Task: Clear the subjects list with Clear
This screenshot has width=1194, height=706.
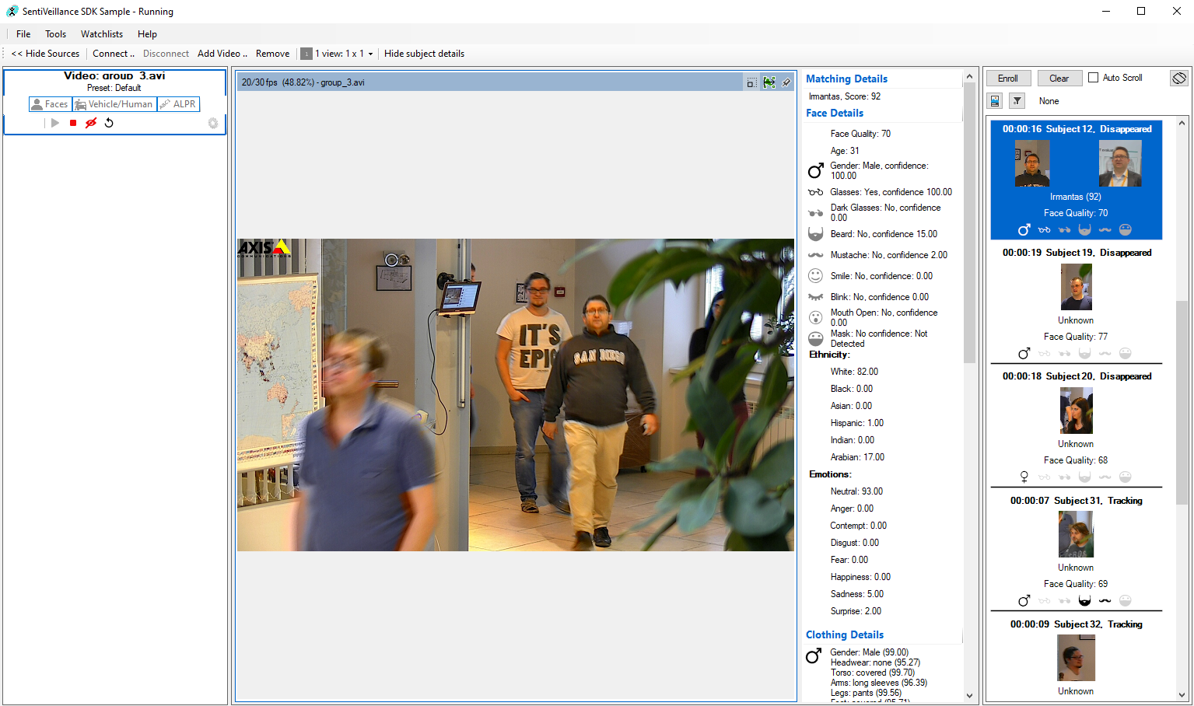Action: click(1059, 79)
